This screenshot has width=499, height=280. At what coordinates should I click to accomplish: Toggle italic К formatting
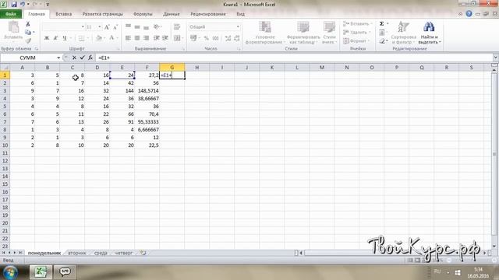click(x=55, y=38)
